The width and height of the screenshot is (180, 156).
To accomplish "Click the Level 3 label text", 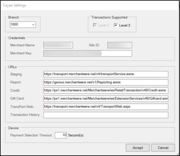I will coord(125,26).
